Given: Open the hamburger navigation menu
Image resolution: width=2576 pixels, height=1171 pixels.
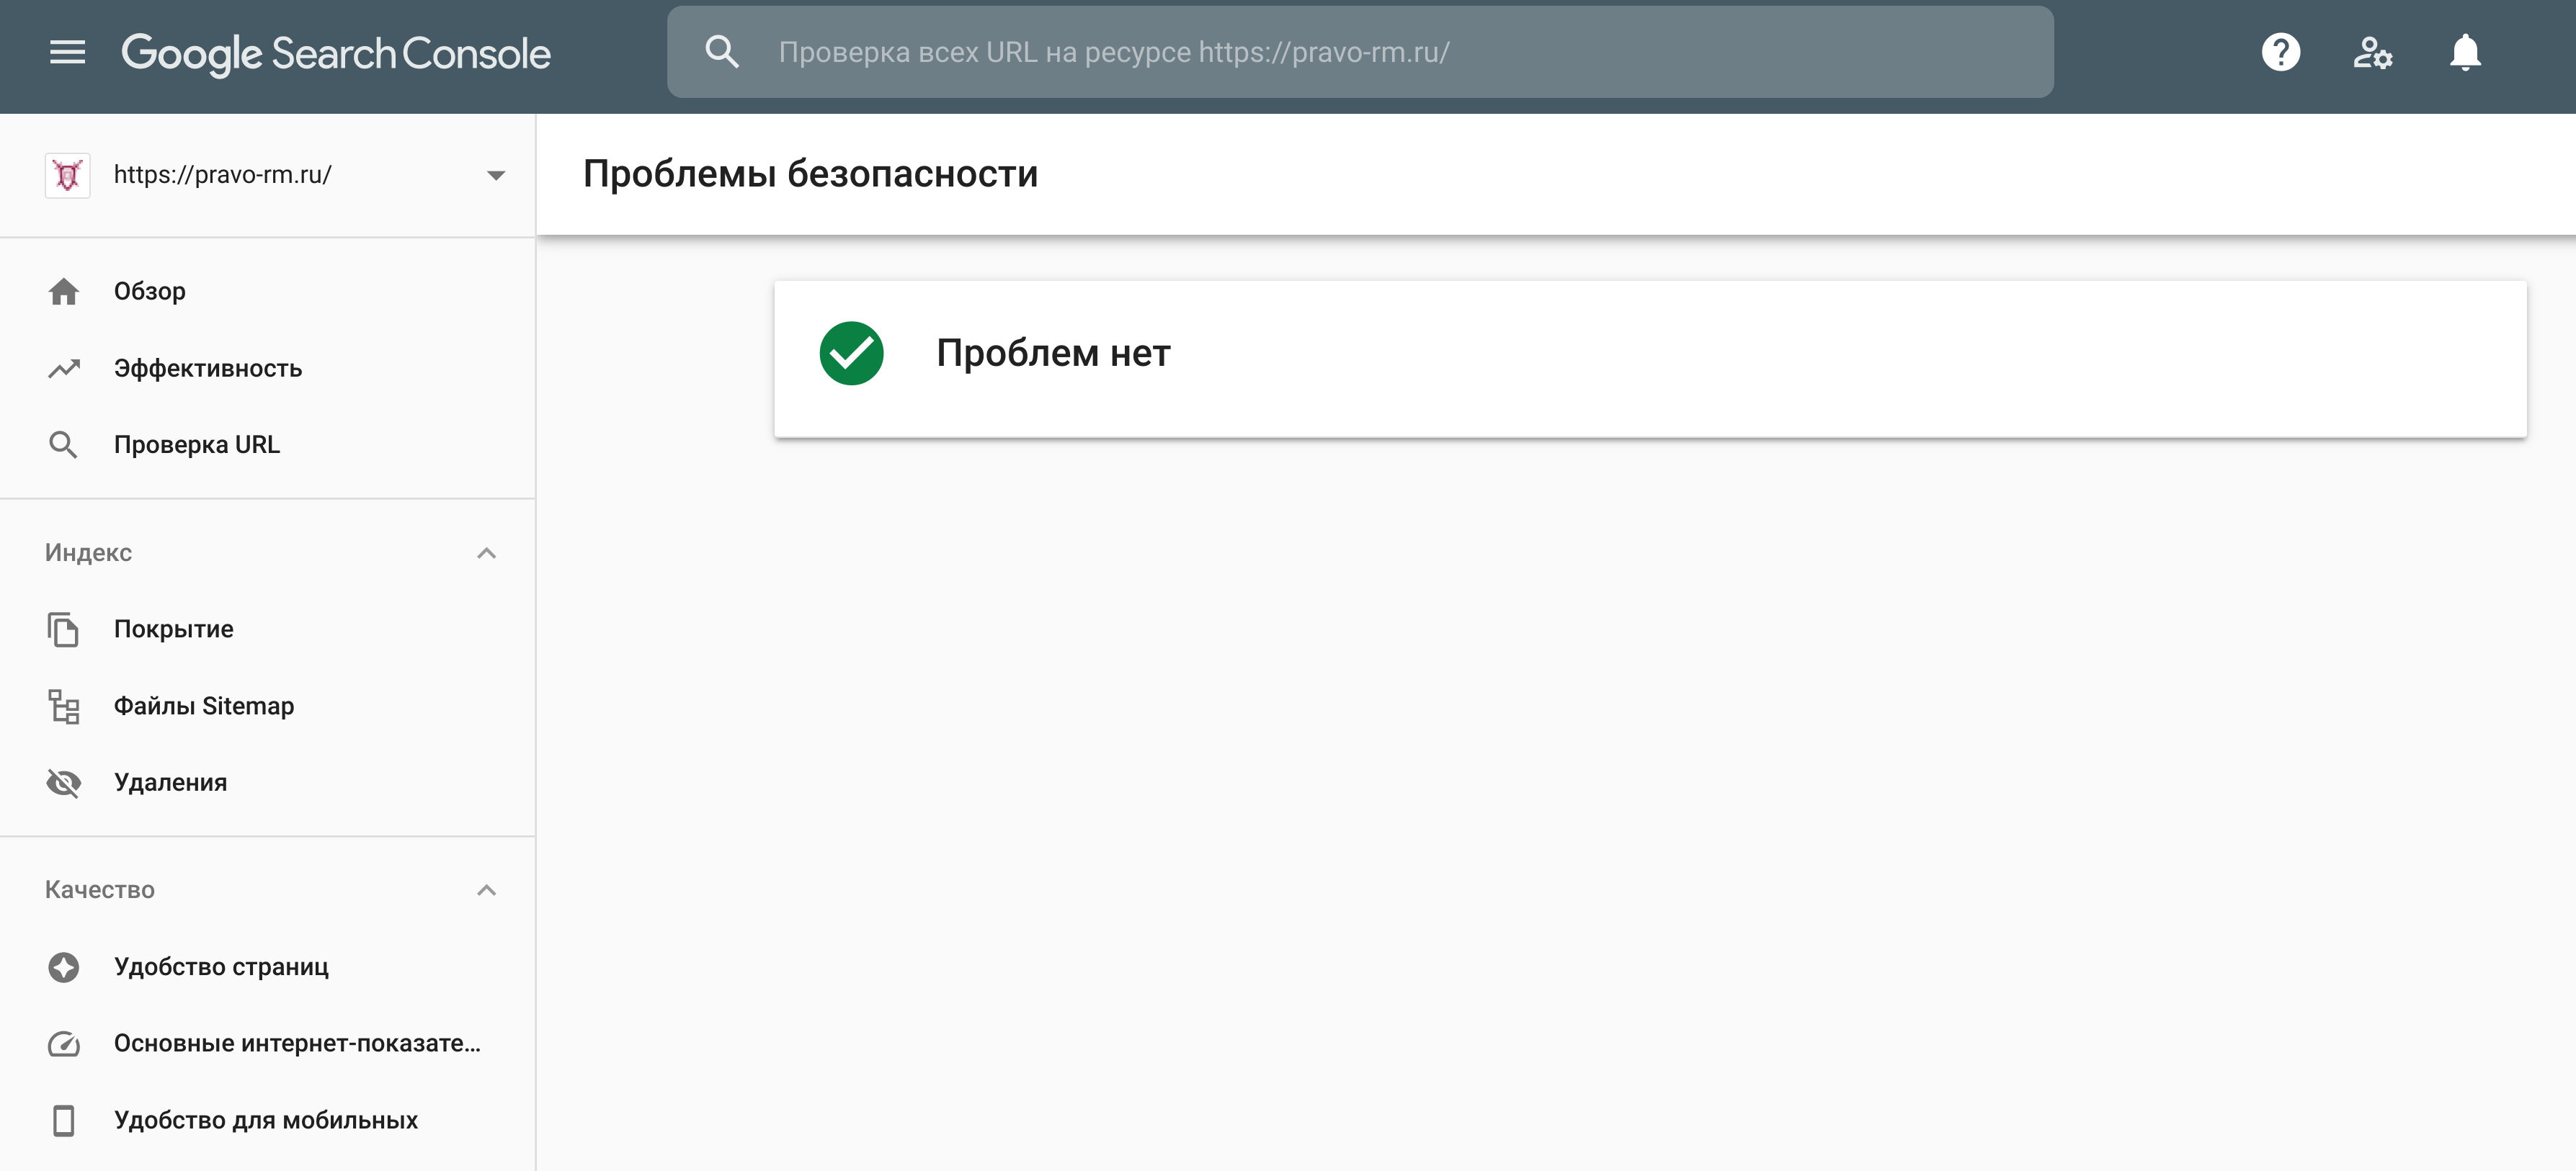Looking at the screenshot, I should tap(67, 52).
